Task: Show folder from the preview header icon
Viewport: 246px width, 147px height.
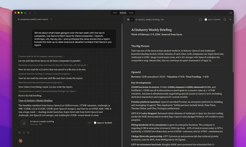Action: coord(200,20)
